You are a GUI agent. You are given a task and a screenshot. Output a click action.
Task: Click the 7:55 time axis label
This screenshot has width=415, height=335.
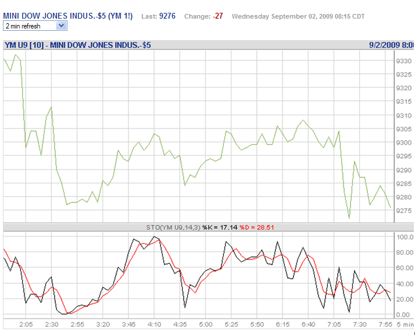click(385, 325)
